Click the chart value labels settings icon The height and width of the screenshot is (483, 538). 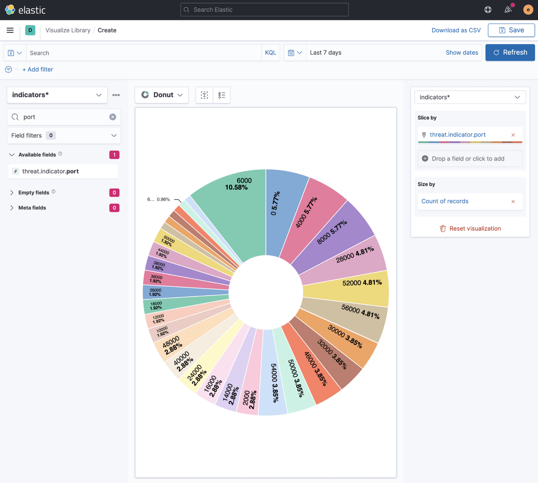pyautogui.click(x=204, y=95)
